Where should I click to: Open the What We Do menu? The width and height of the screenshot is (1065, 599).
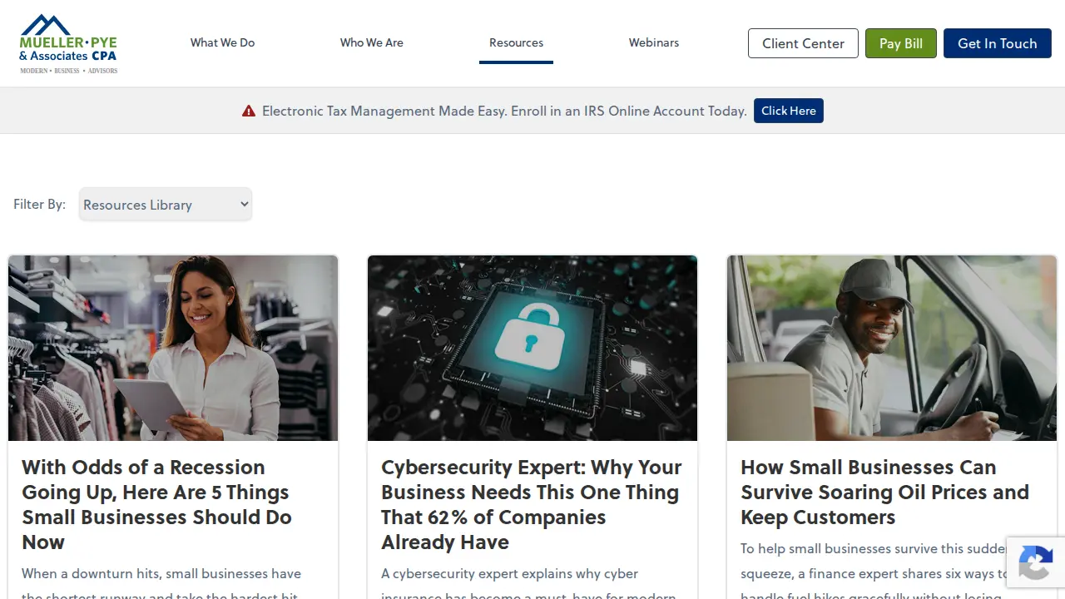tap(222, 42)
